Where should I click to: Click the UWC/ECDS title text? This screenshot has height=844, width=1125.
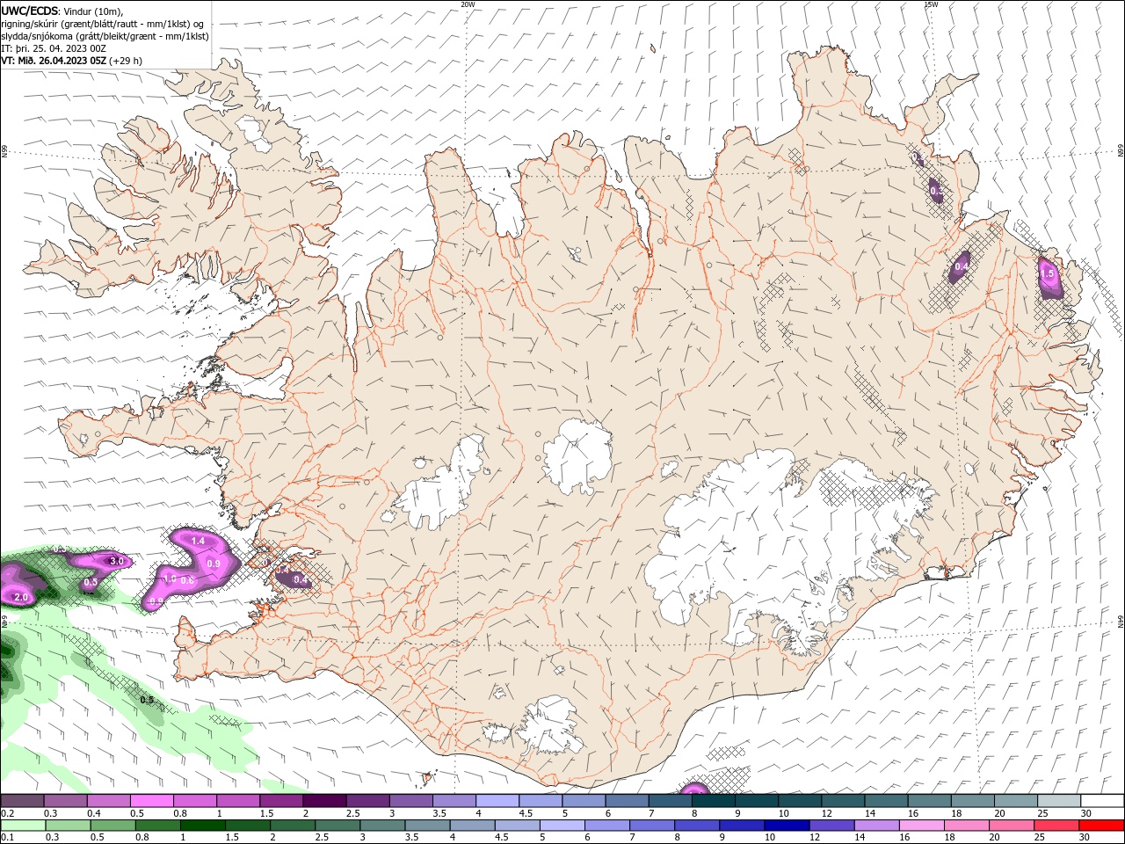(29, 10)
